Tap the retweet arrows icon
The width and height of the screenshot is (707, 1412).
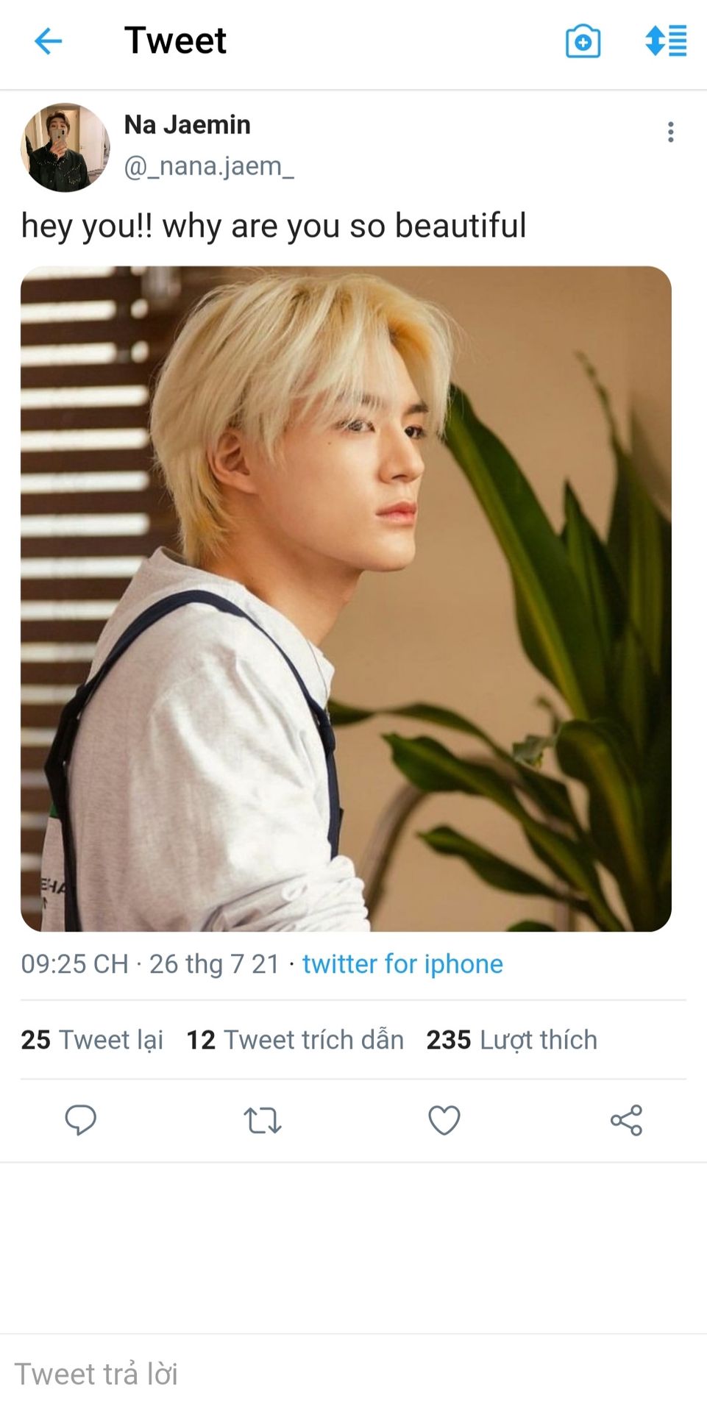263,1120
